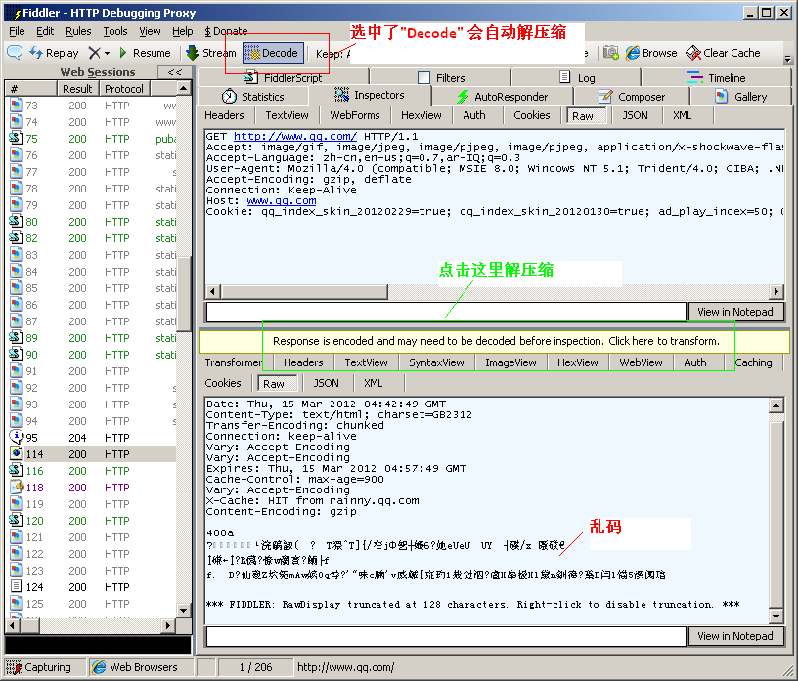The width and height of the screenshot is (798, 681).
Task: Open the AutoResponder lightning tab
Action: [x=503, y=97]
